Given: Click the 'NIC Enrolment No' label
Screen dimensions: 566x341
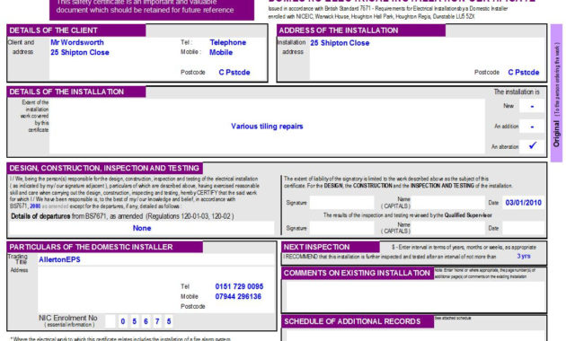Looking at the screenshot, I should pos(68,318).
